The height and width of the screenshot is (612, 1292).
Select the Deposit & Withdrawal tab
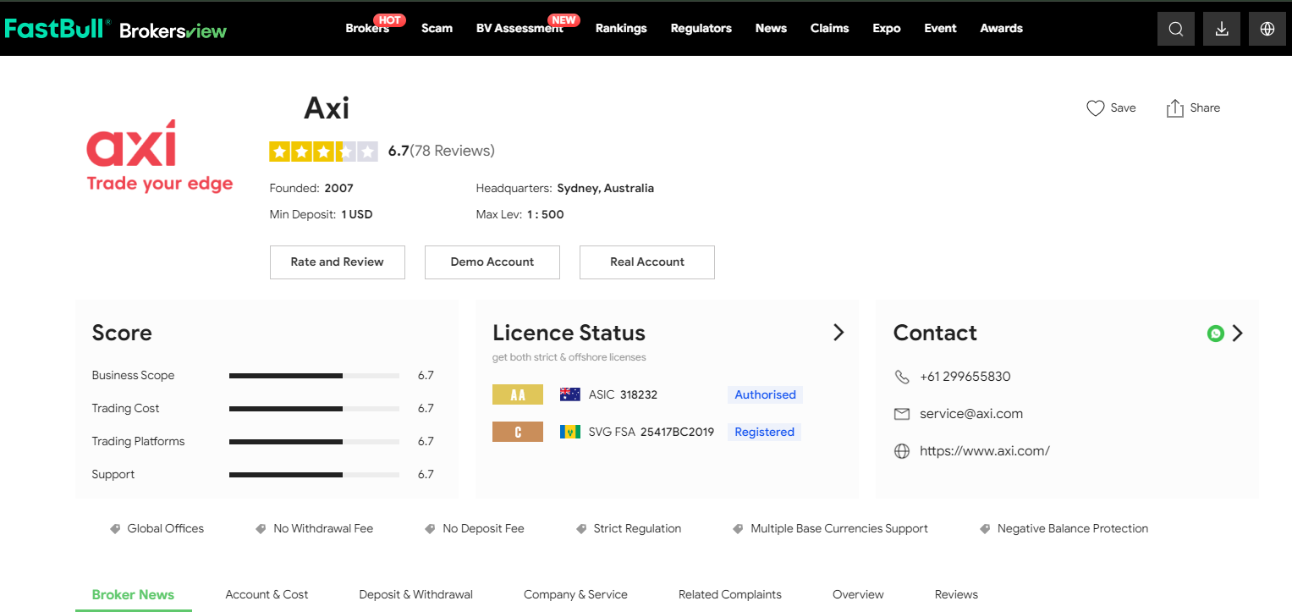(x=415, y=594)
